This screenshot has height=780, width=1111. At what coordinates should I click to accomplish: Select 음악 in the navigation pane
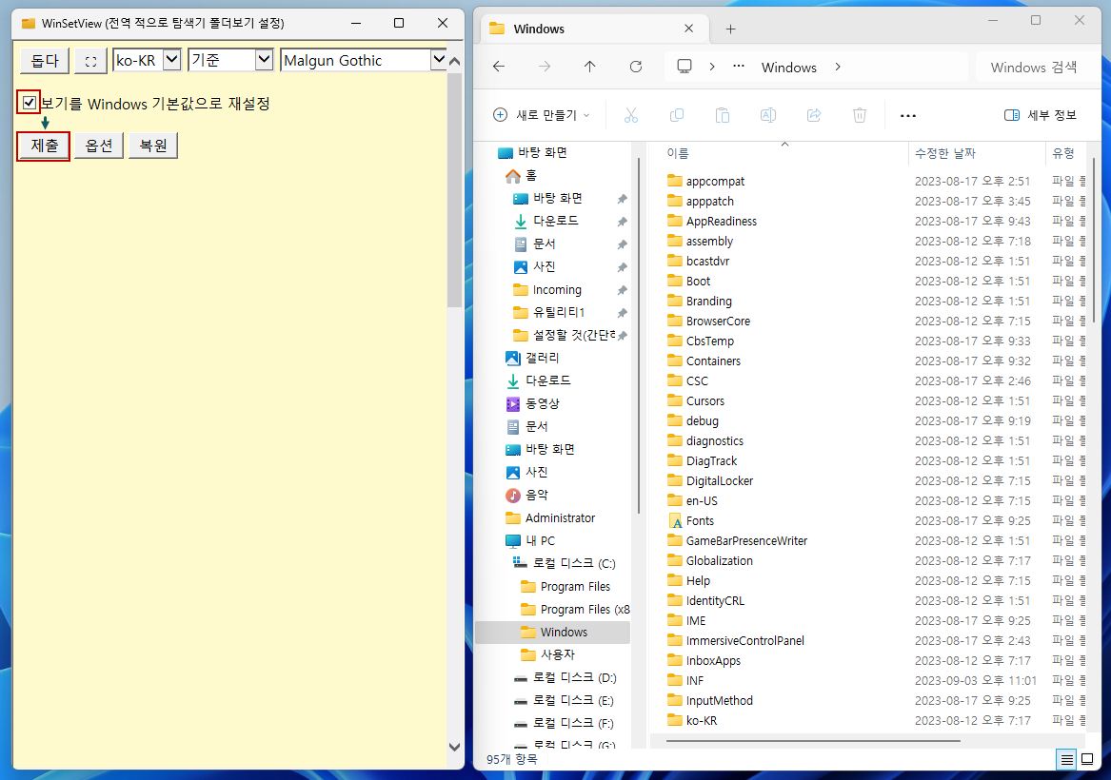click(x=527, y=495)
